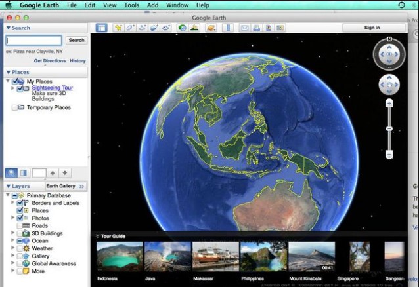Switch planets with the Saturn icon

211,28
